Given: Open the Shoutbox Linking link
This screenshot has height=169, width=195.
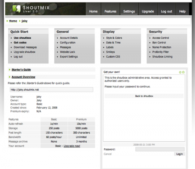Looking at the screenshot, I should point(162,57).
